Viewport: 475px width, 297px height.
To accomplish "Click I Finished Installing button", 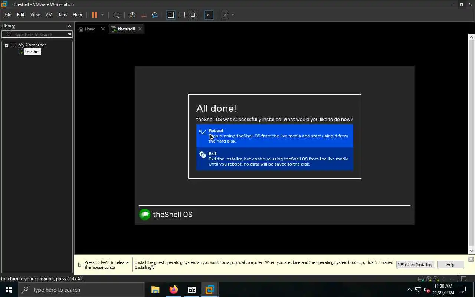I will click(x=415, y=265).
